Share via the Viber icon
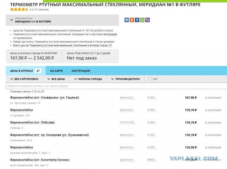The image size is (227, 169). tap(148, 20)
